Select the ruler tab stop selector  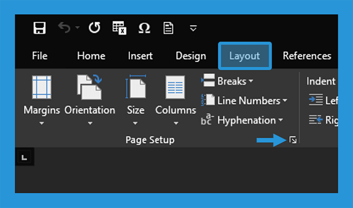pyautogui.click(x=25, y=157)
